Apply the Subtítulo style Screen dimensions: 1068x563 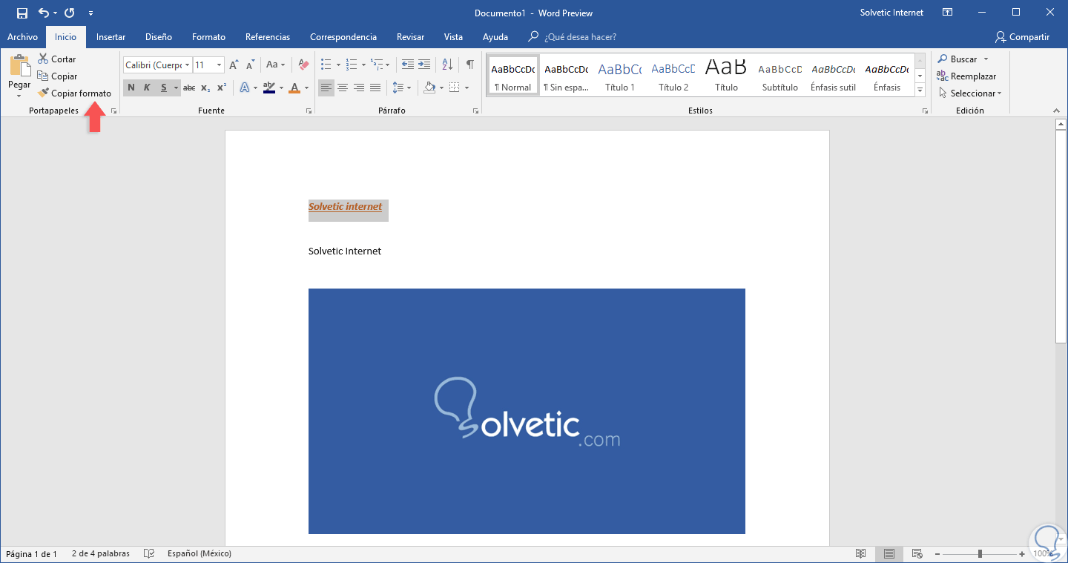[780, 75]
